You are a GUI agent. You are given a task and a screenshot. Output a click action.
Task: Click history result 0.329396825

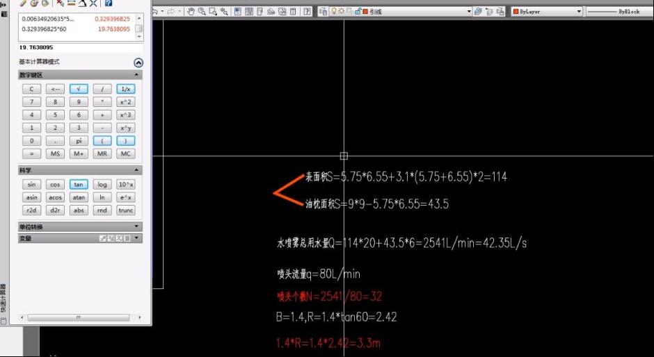click(112, 19)
